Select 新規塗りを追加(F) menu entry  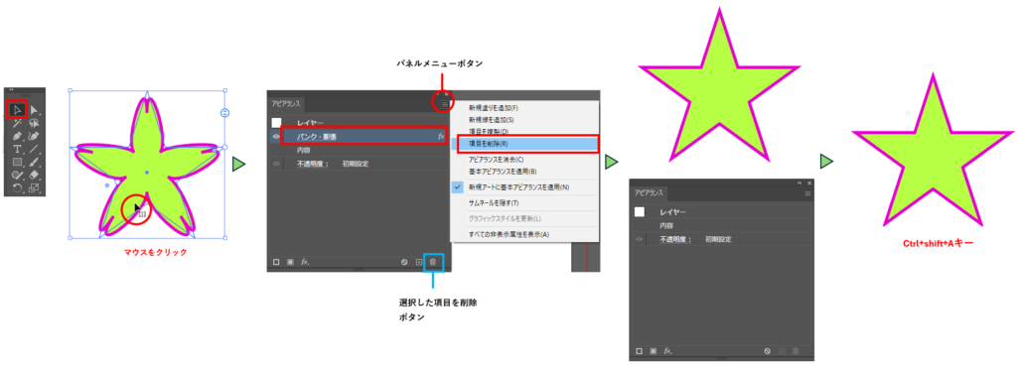[494, 107]
